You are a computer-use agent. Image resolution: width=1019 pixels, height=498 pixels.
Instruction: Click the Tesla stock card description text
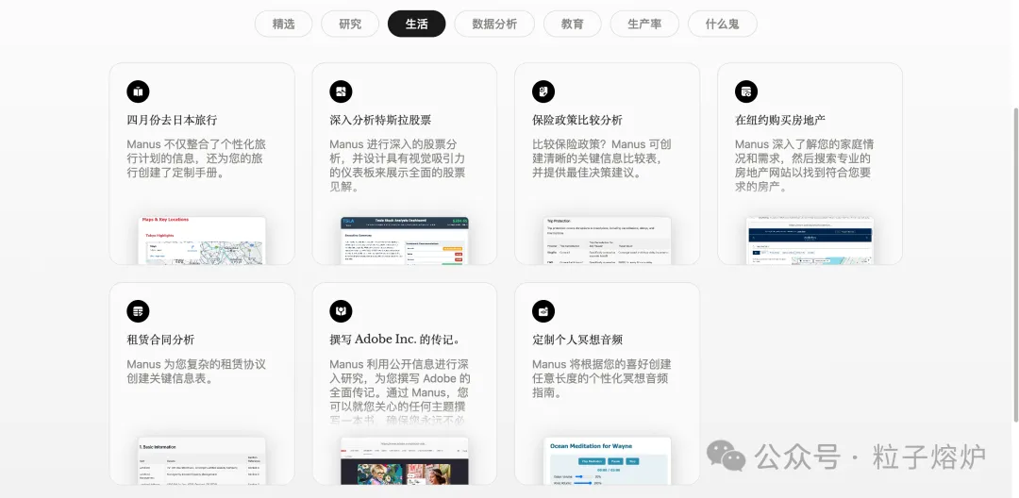tap(397, 166)
